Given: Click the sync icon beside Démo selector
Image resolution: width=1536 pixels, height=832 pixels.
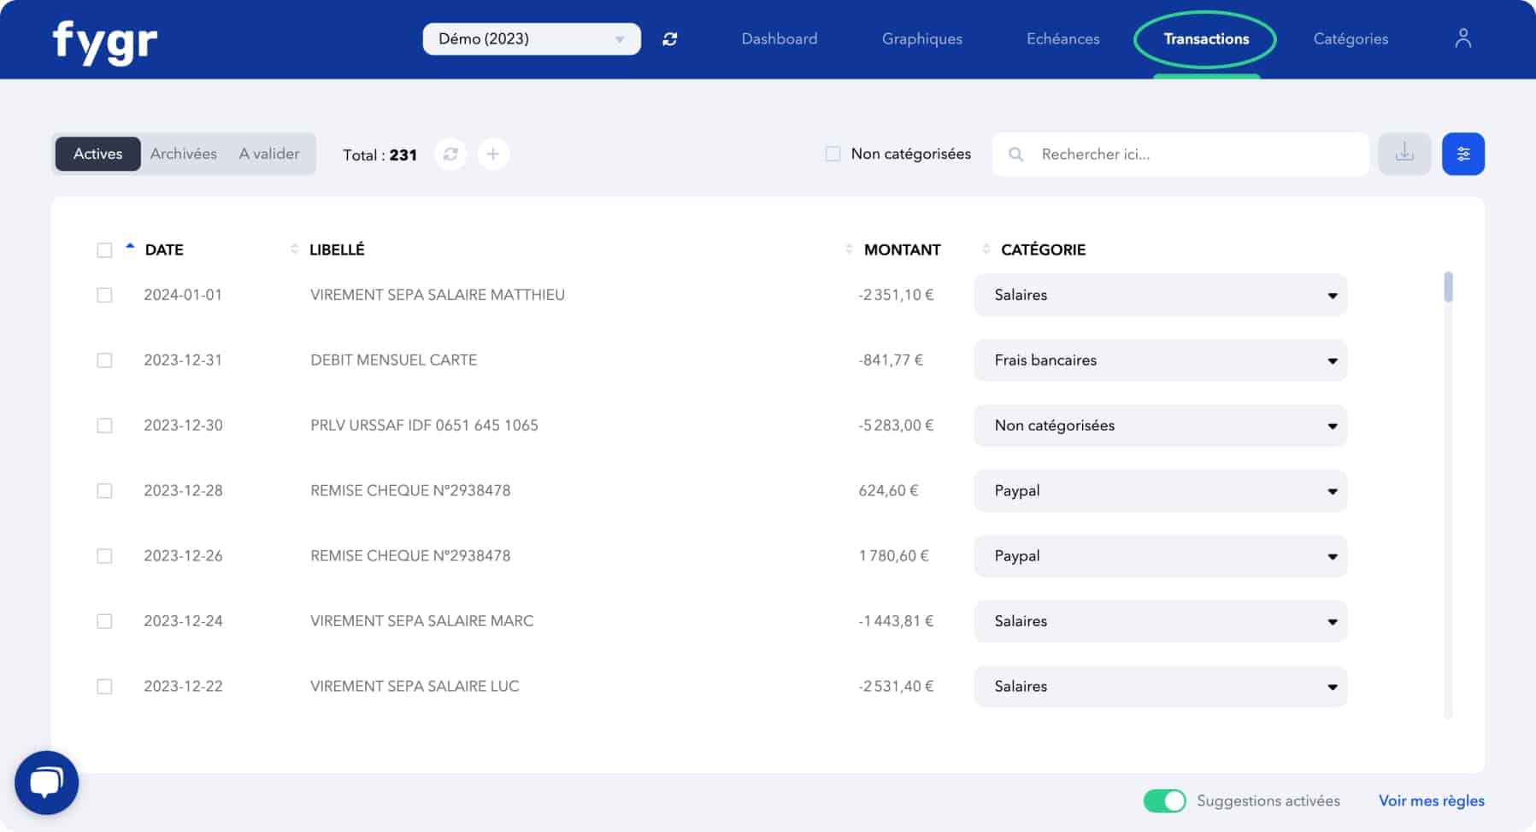Looking at the screenshot, I should pyautogui.click(x=670, y=39).
